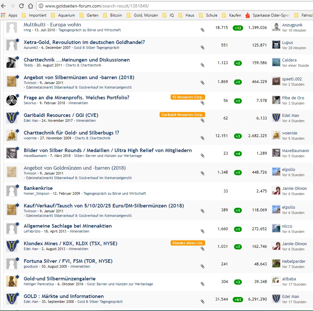313x311 pixels.
Task: Open the Gold, Münzen bookmark folder
Action: point(142,15)
